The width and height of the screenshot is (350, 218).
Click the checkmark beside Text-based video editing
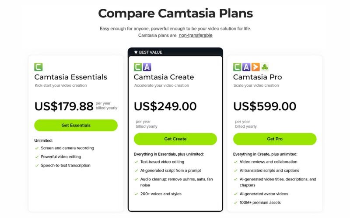point(136,162)
